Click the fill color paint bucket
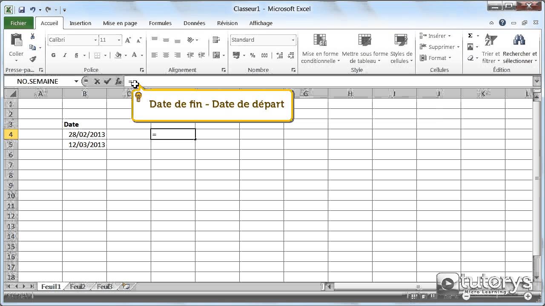Image resolution: width=545 pixels, height=306 pixels. coord(118,55)
